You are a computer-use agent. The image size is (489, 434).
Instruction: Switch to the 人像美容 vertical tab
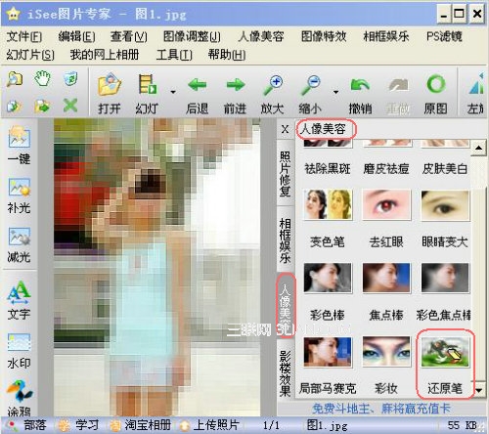286,306
